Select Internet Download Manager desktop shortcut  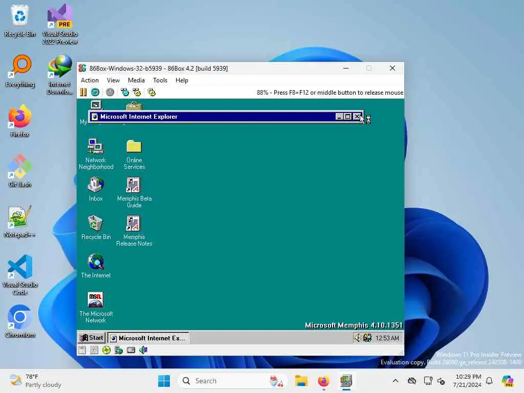[60, 75]
